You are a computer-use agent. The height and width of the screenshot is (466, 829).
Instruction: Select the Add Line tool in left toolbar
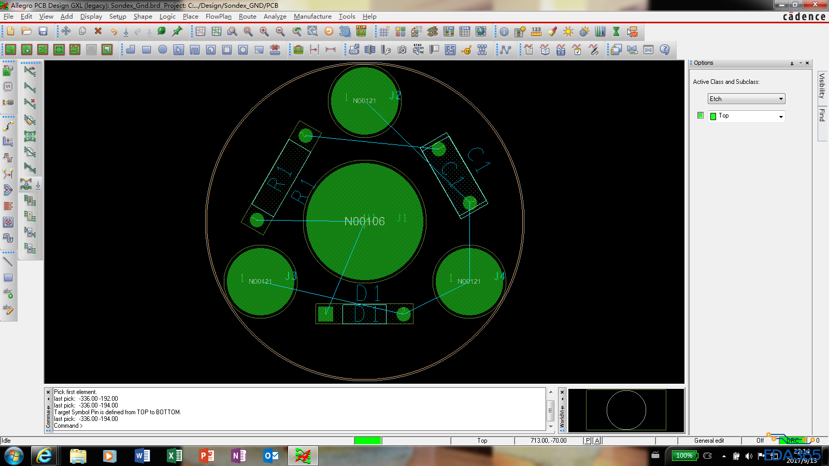tap(8, 261)
